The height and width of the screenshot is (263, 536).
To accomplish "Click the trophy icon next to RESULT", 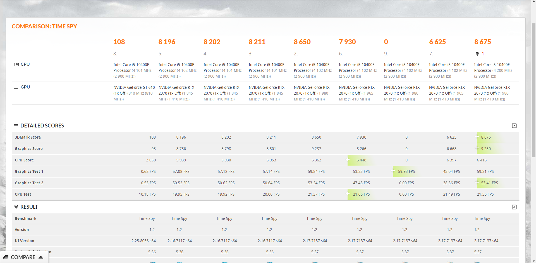I will [x=16, y=207].
